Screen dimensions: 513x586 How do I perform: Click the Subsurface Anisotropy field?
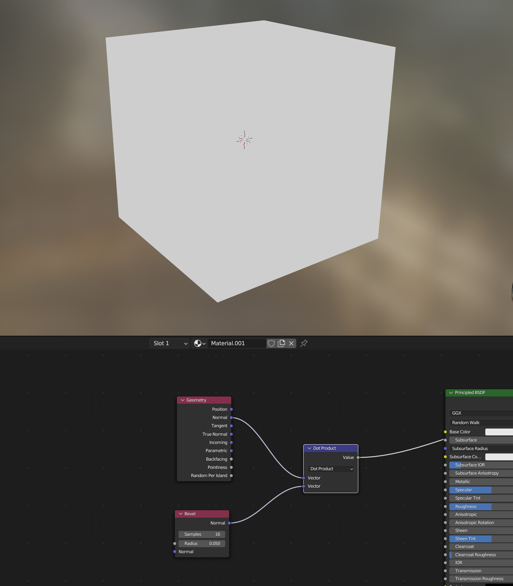click(x=481, y=473)
